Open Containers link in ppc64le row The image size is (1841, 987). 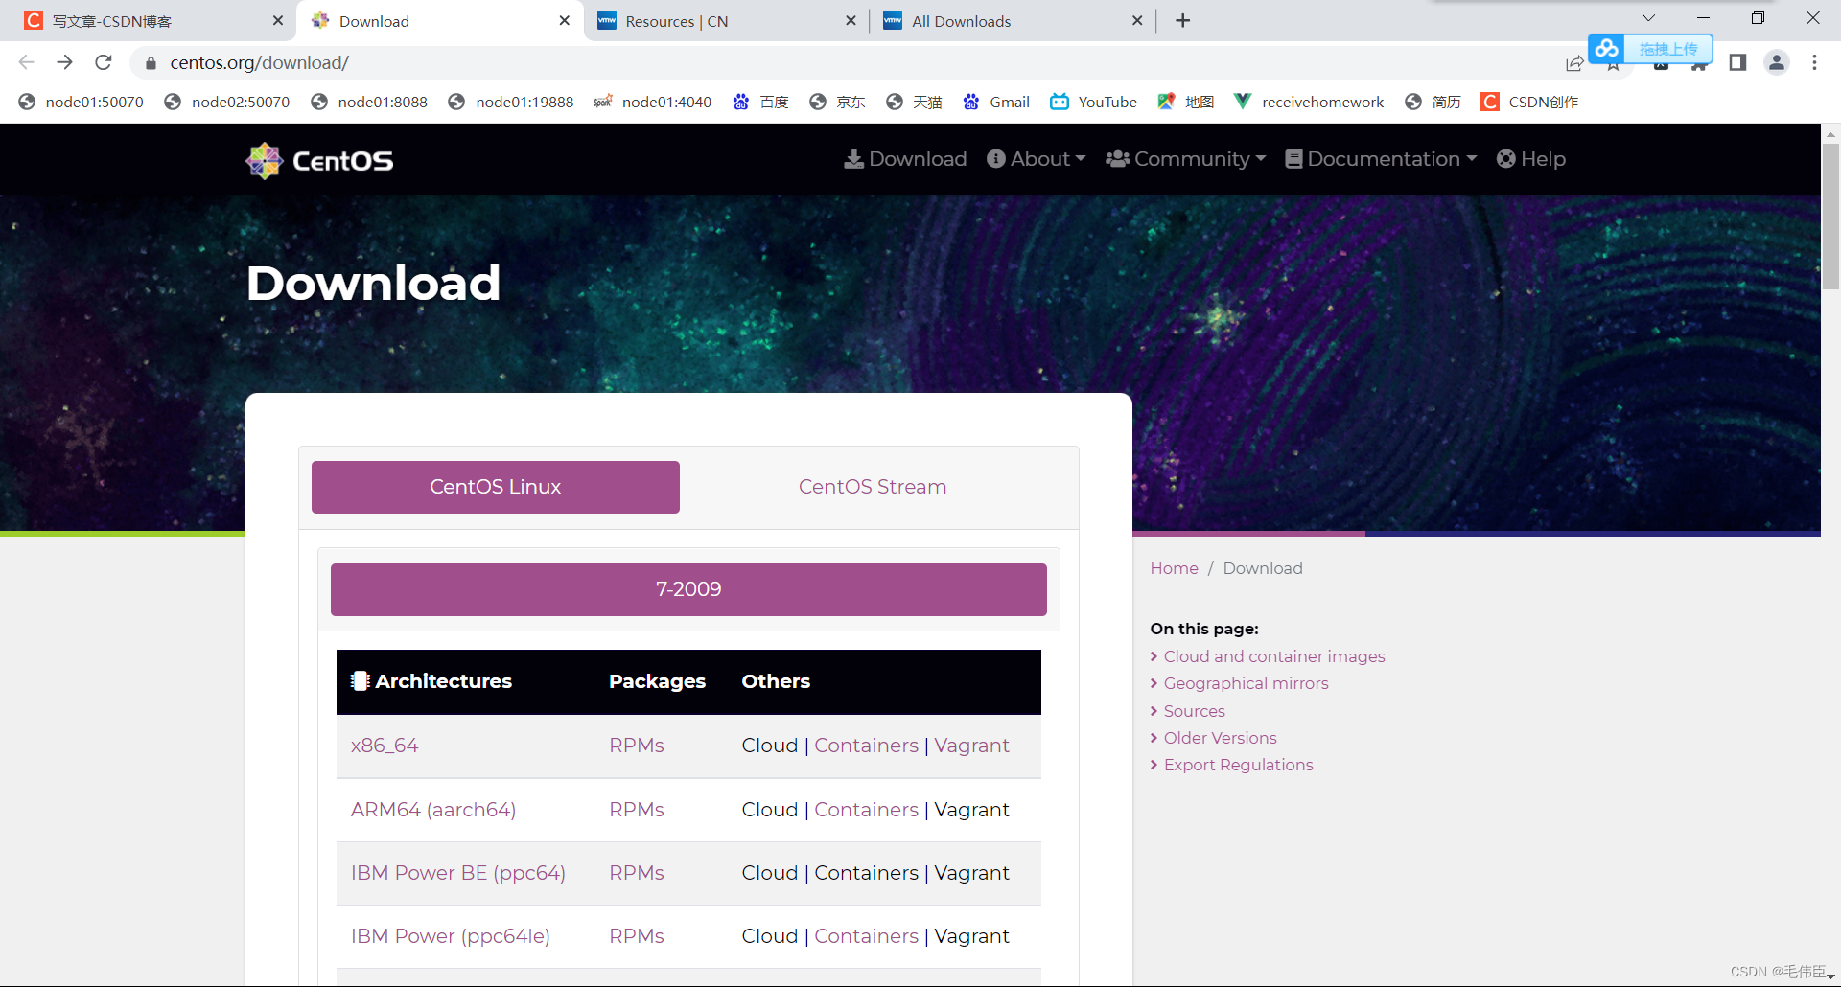click(867, 936)
